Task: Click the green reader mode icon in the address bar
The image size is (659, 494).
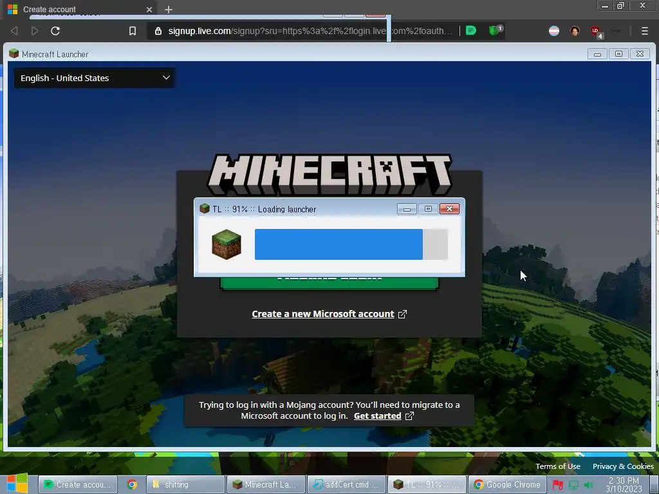Action: click(x=471, y=31)
